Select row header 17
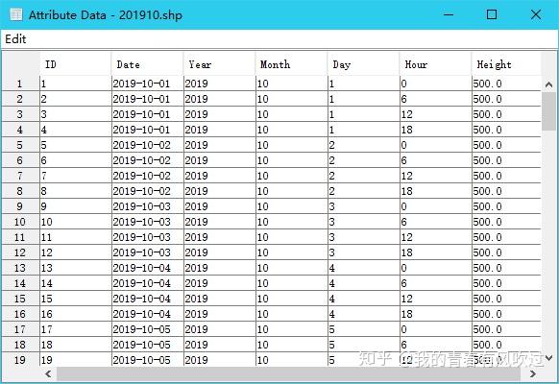 (20, 328)
